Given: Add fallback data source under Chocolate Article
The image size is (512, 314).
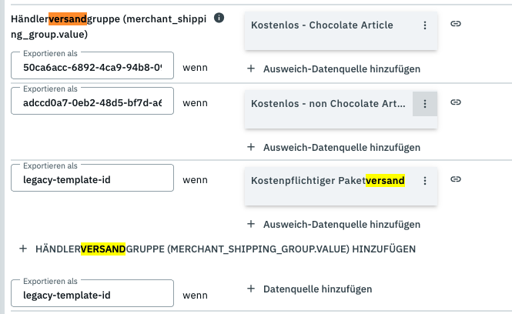Looking at the screenshot, I should point(333,68).
